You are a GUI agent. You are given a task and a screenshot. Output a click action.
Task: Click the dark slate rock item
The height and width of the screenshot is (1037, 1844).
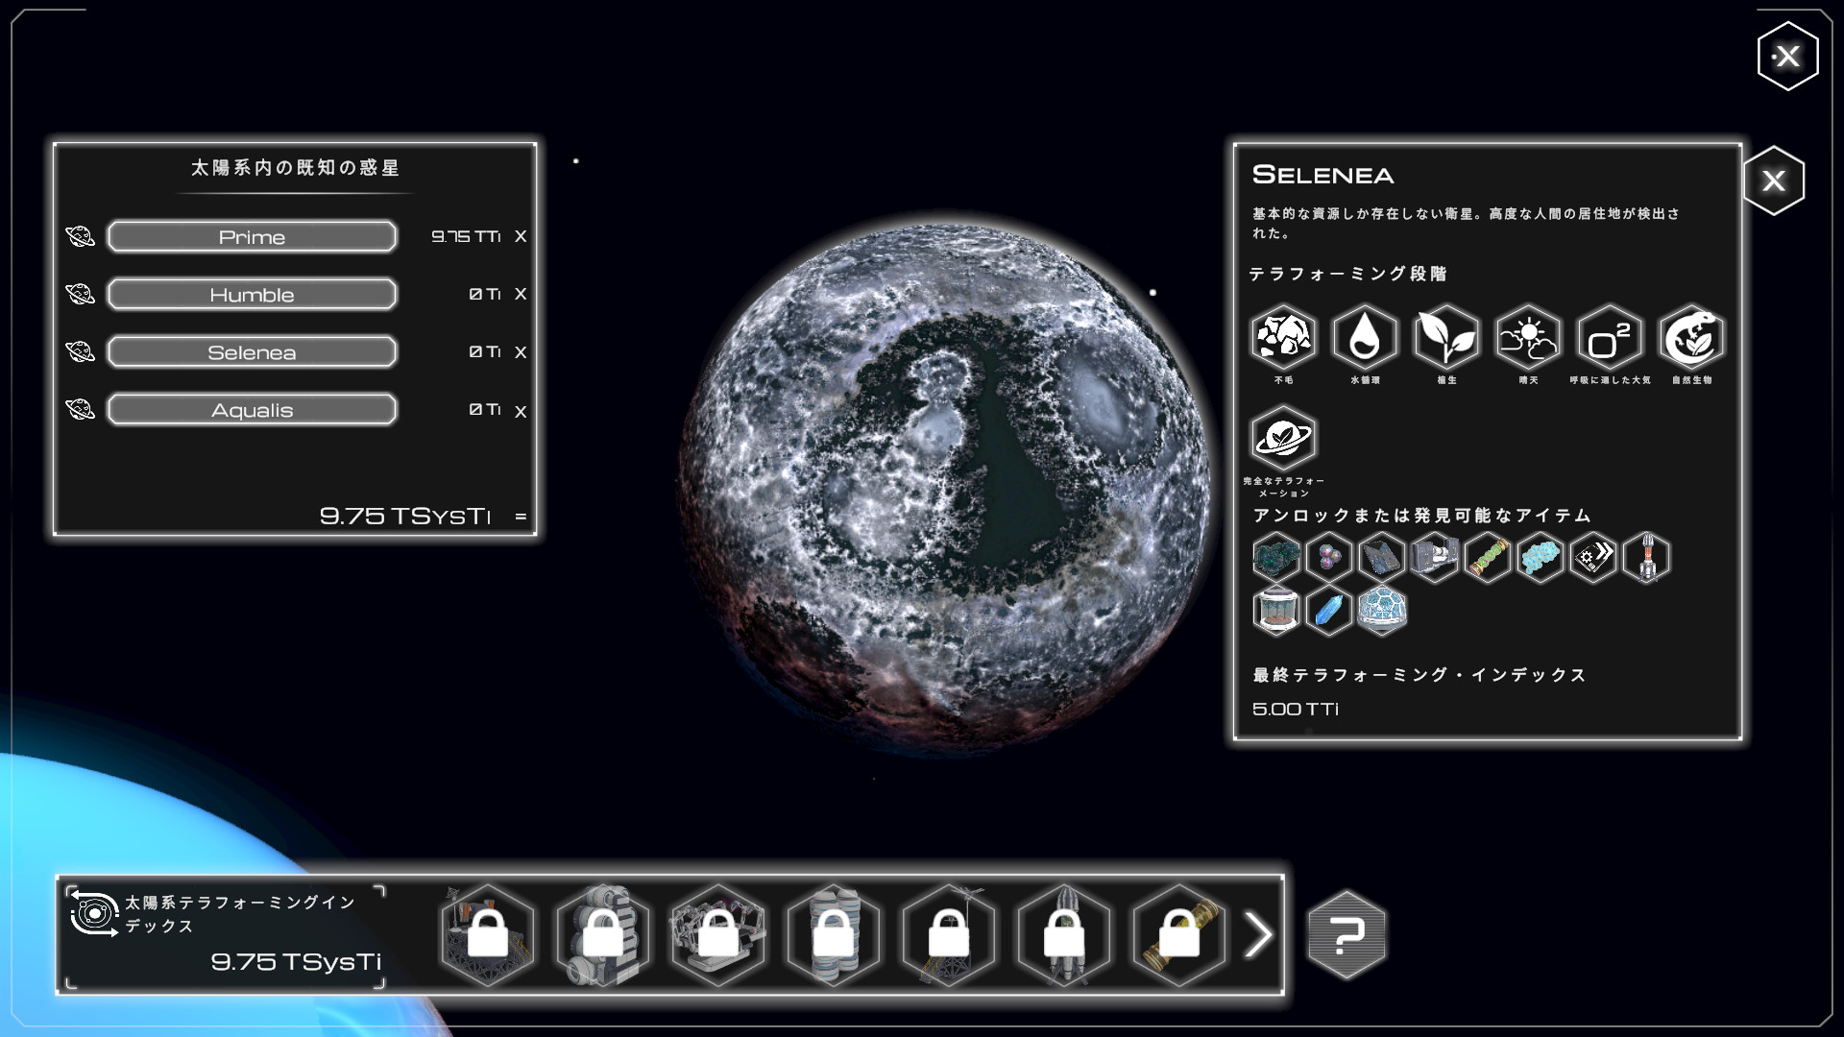point(1382,557)
